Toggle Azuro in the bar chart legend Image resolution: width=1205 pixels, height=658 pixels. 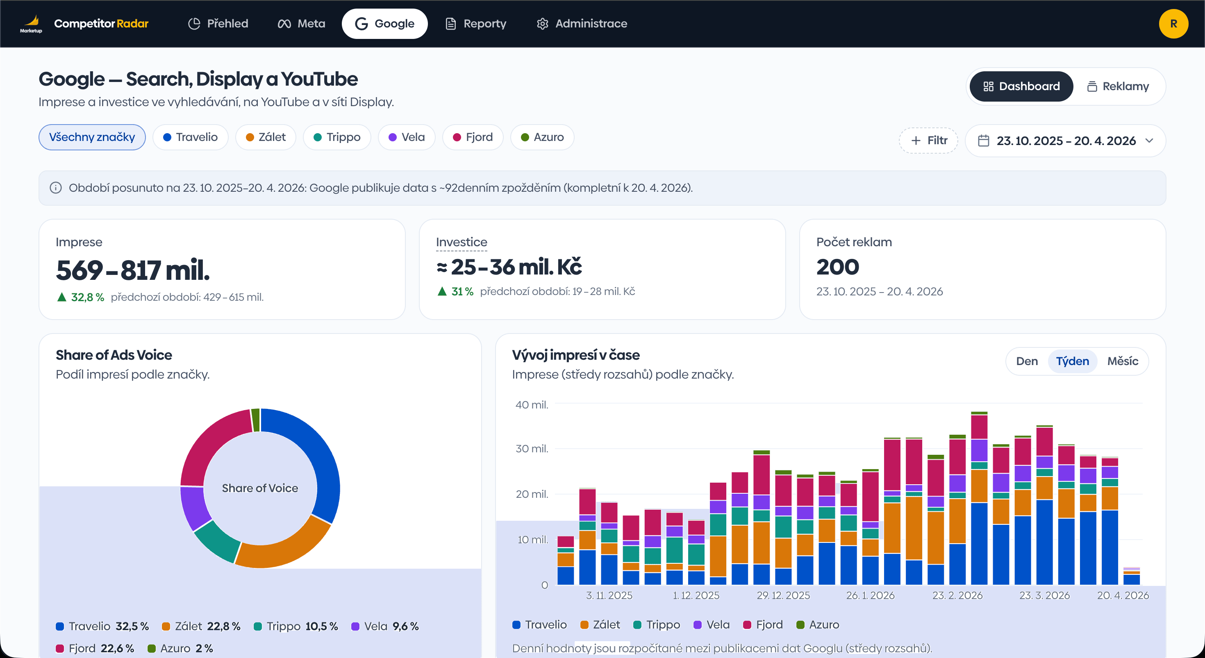(x=818, y=625)
